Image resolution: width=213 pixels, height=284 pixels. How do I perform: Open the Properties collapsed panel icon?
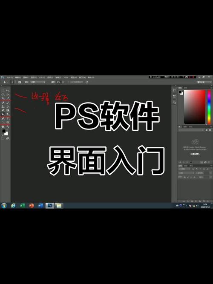tap(174, 96)
